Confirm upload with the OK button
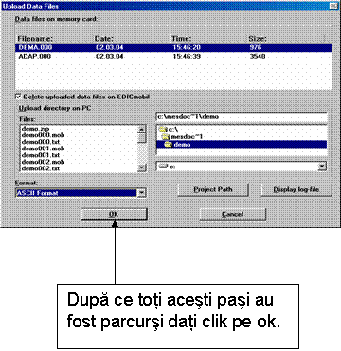341x351 pixels. click(114, 215)
